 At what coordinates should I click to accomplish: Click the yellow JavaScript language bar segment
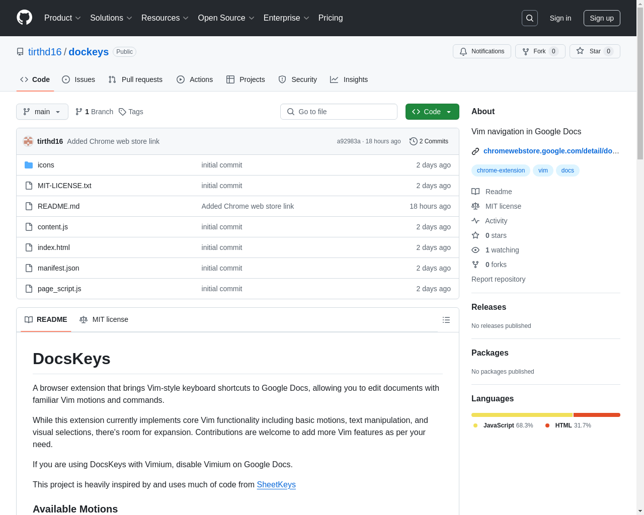coord(522,415)
